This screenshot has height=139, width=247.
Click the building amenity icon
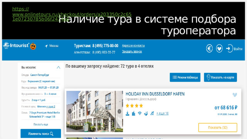pyautogui.click(x=134, y=113)
